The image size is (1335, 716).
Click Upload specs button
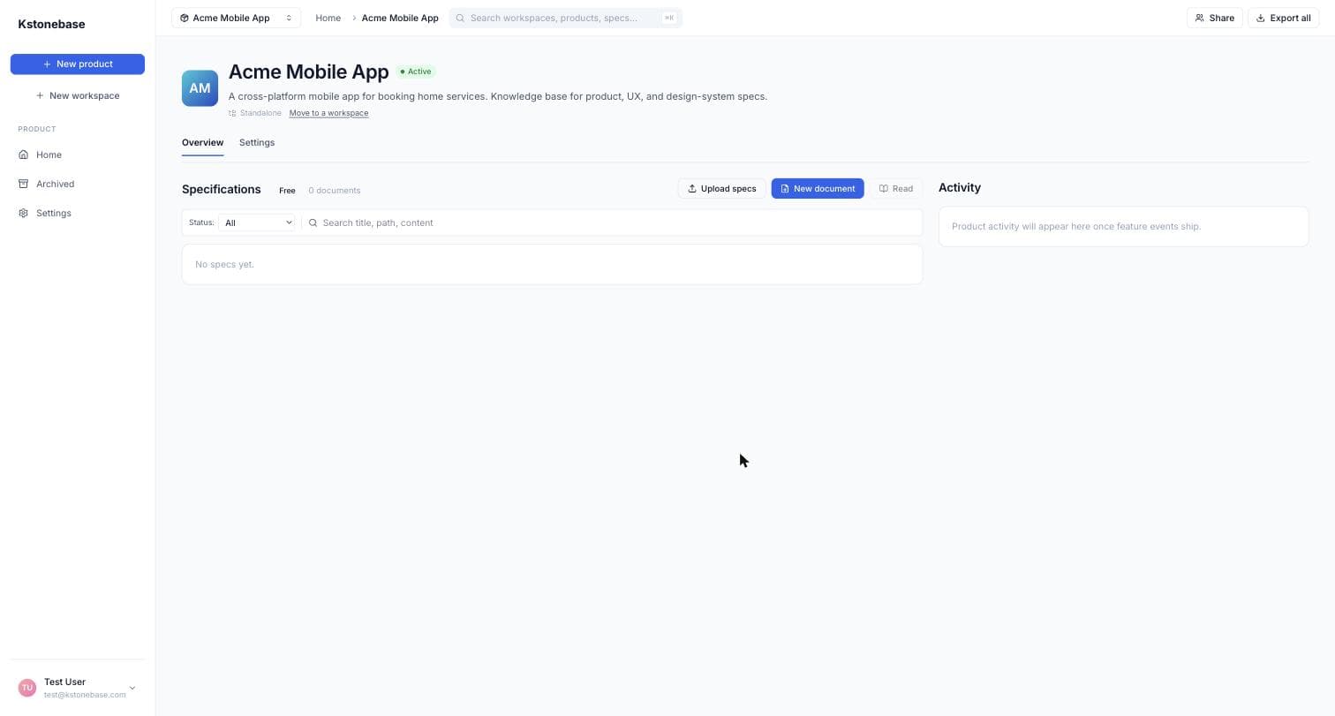click(x=721, y=188)
